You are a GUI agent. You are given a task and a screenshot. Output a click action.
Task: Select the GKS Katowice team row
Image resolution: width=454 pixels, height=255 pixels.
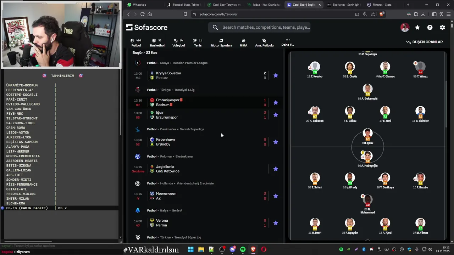[x=167, y=171]
